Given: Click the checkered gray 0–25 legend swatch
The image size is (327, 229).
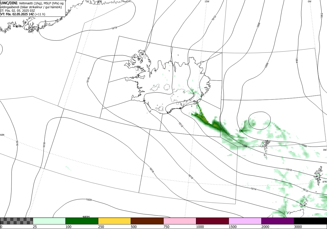Looking at the screenshot, I should 17,221.
